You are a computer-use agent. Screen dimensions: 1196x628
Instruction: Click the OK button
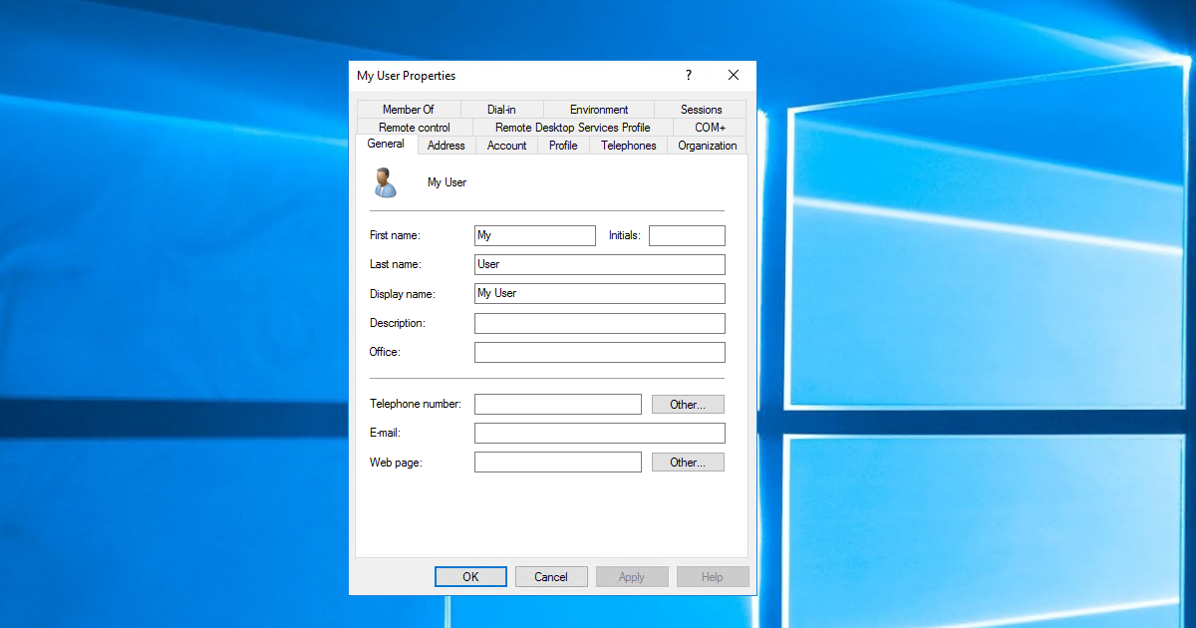[470, 576]
